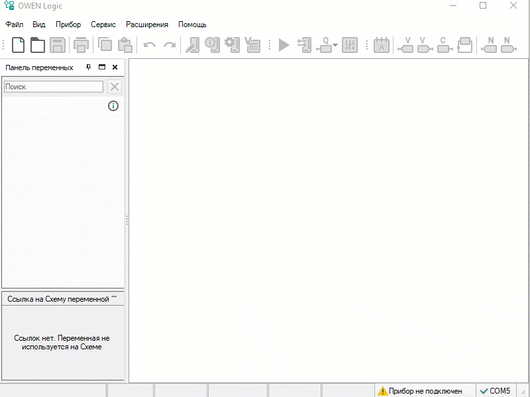Viewport: 530px width, 397px height.
Task: Click the printer icon in the toolbar
Action: 81,45
